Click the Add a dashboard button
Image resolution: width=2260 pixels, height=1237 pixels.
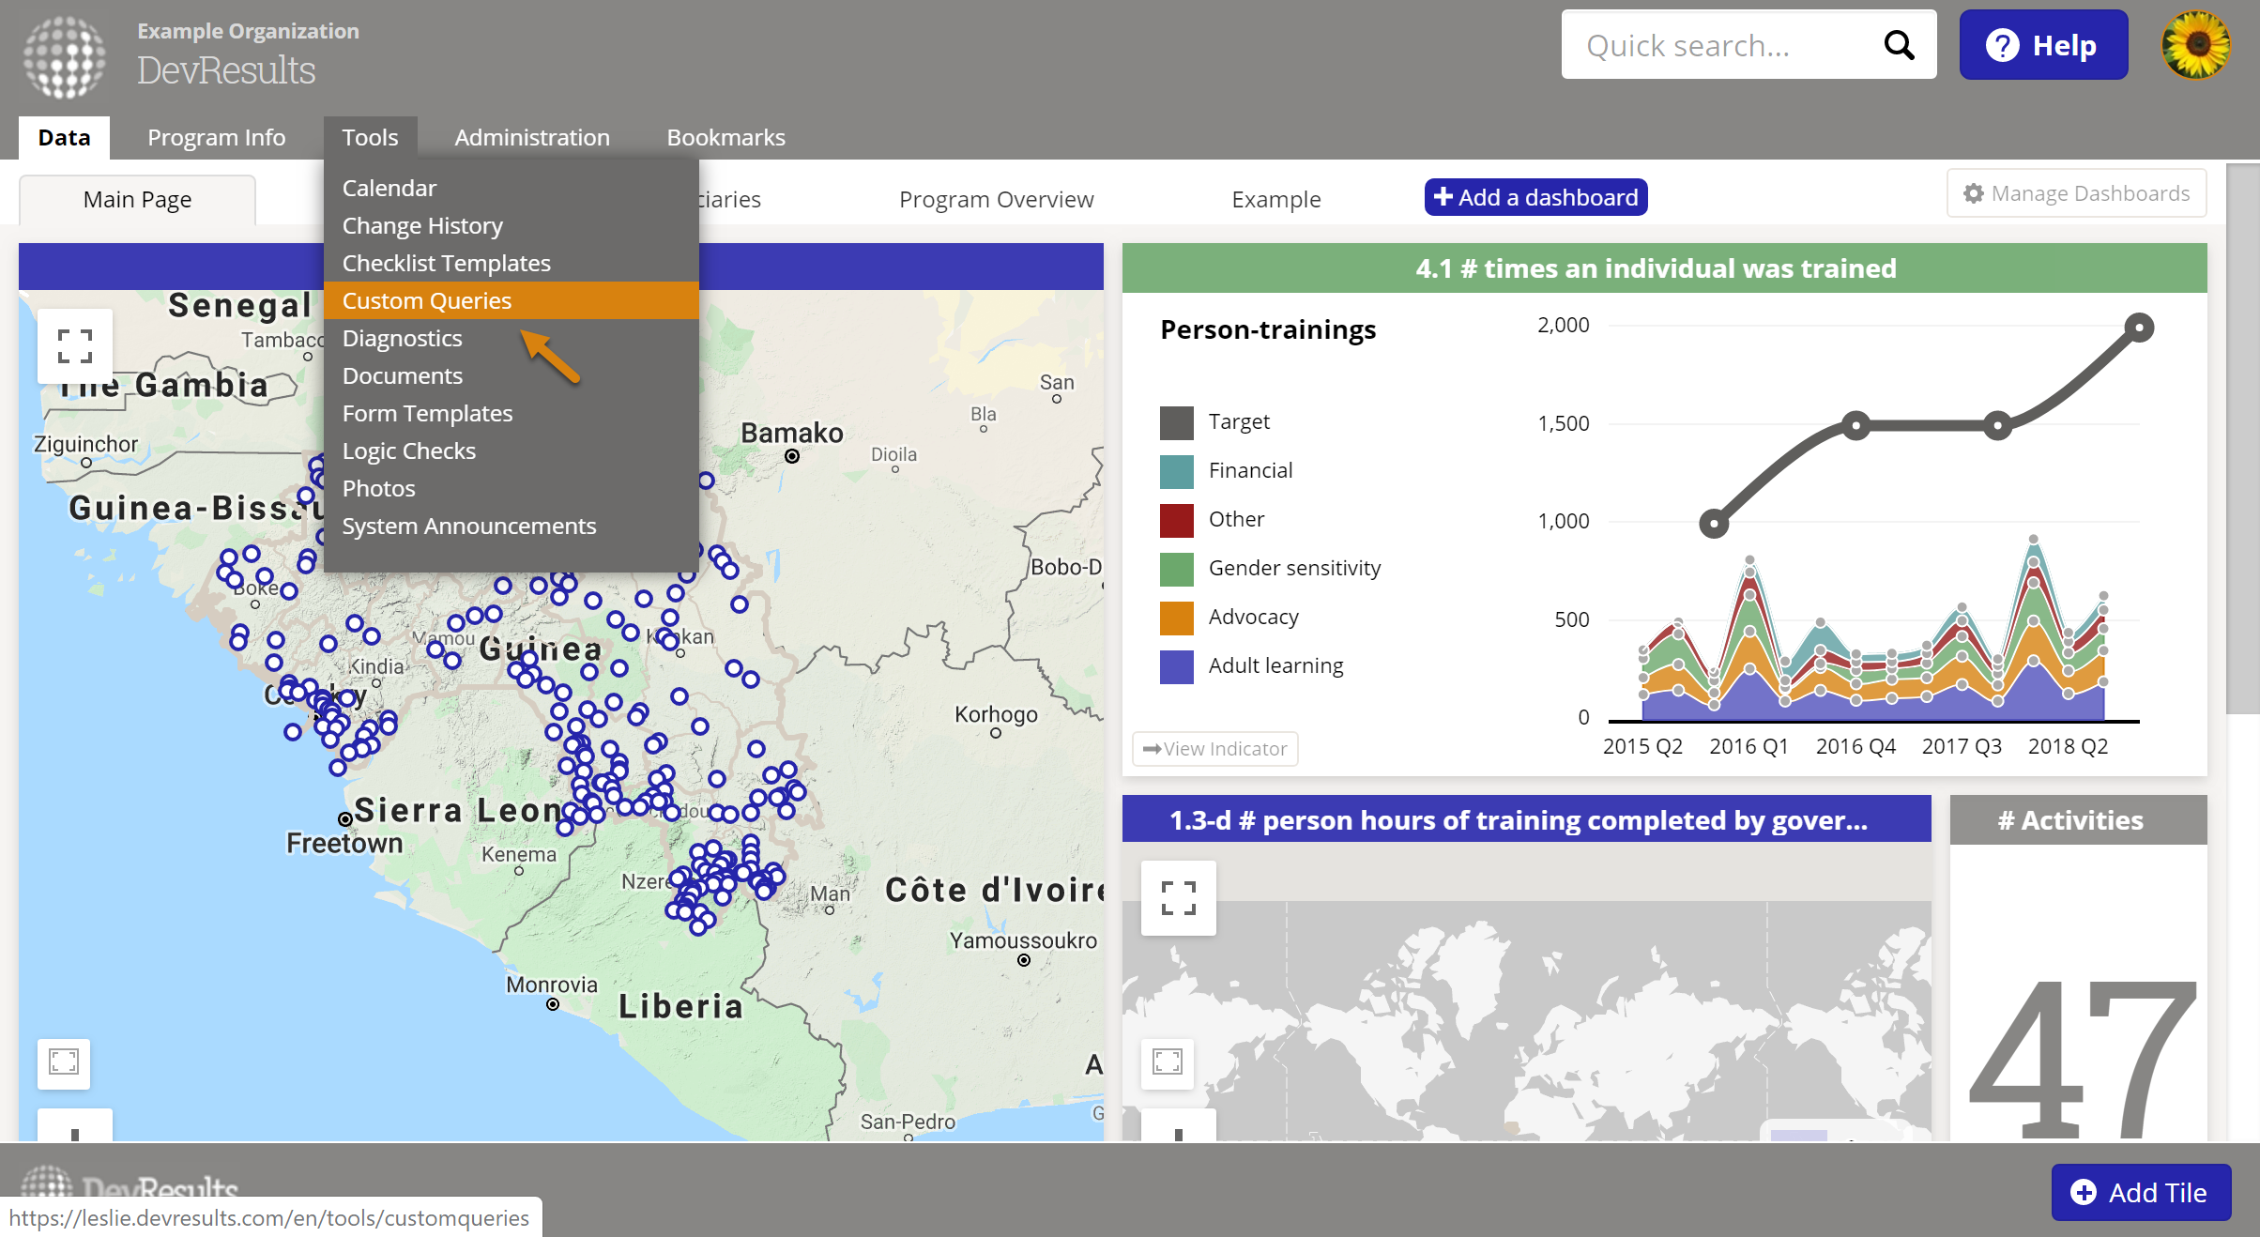pos(1535,197)
